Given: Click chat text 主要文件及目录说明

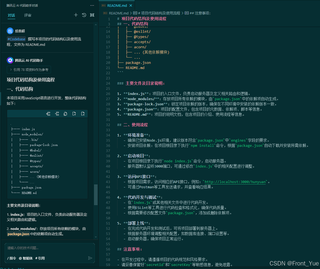Looking at the screenshot, I should click(x=23, y=205).
